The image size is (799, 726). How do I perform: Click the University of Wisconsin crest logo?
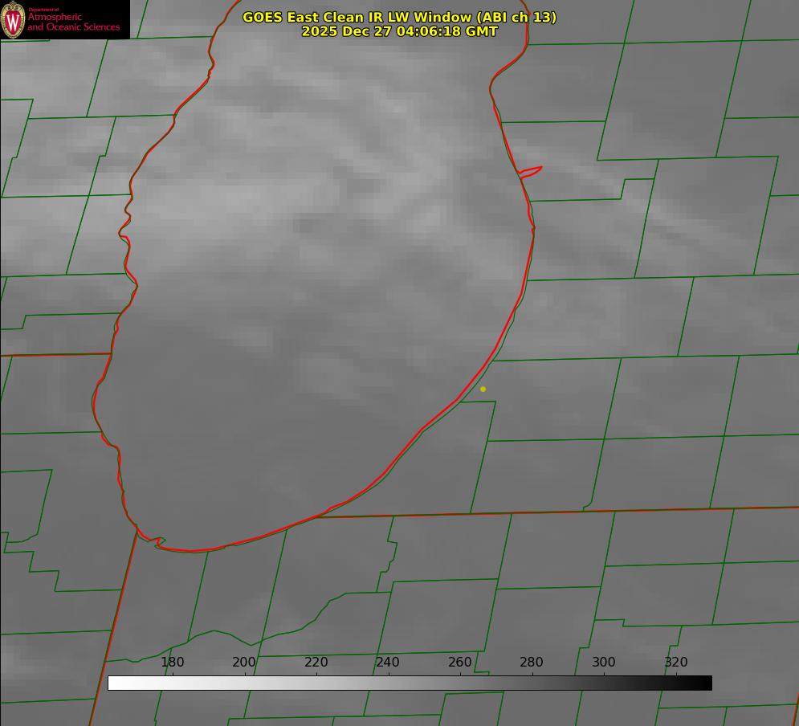tap(13, 19)
